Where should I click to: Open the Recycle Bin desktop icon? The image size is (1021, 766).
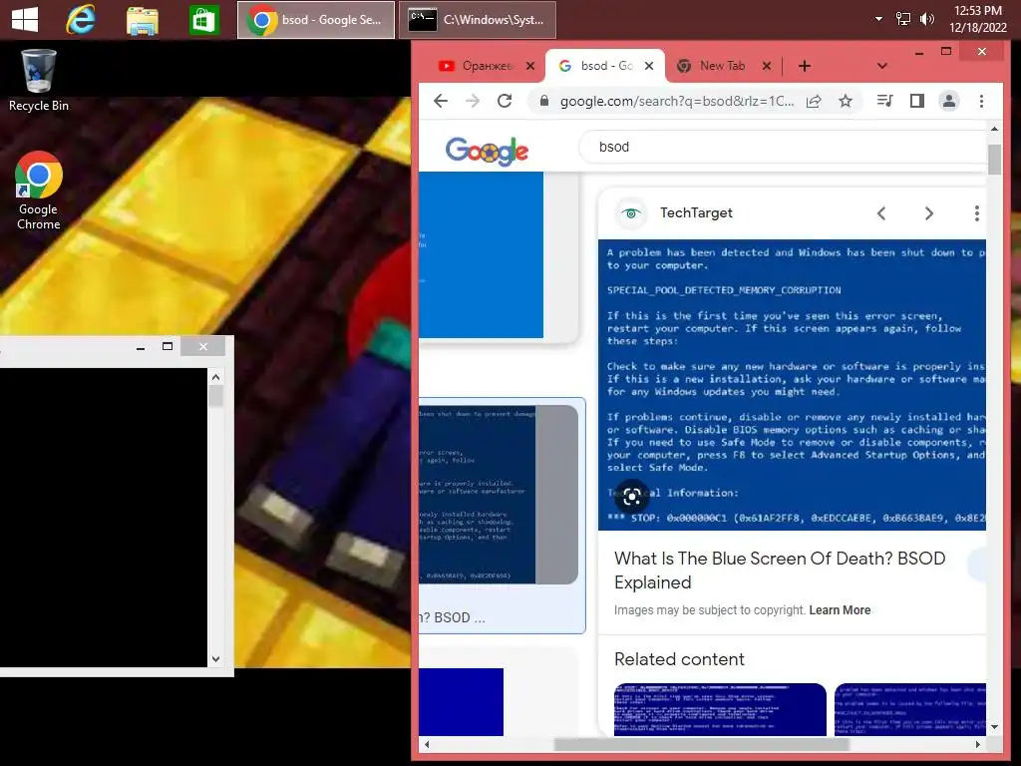[x=39, y=80]
